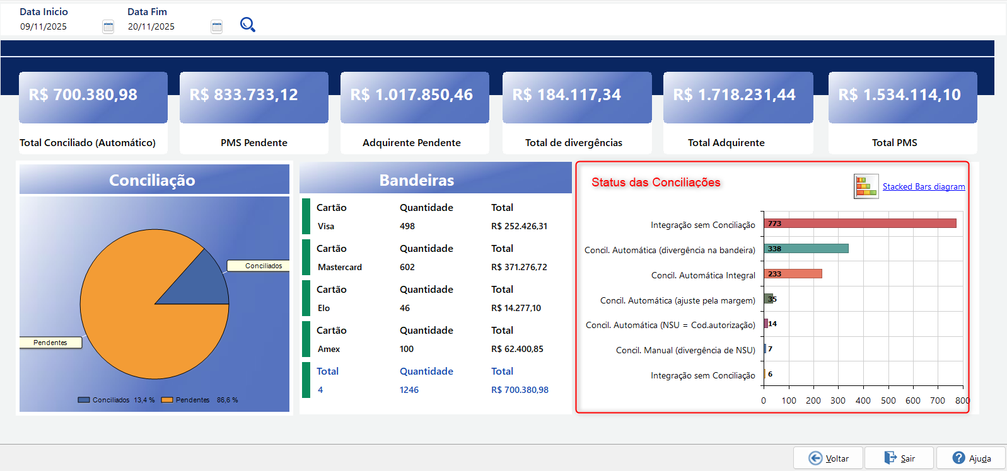Click the 35 ajuste pela margem bar
1007x471 pixels.
point(769,298)
